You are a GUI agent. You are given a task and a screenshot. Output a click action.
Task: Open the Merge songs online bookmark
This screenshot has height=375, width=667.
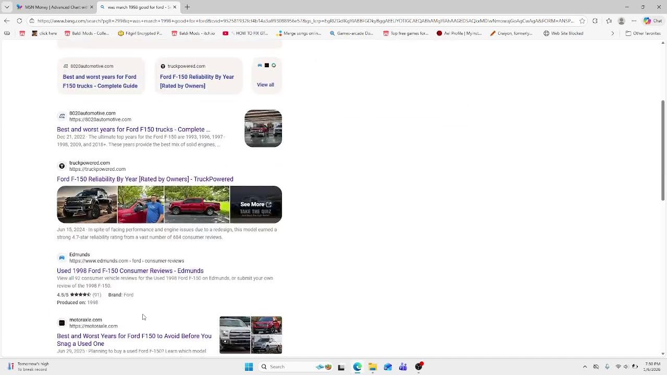299,33
